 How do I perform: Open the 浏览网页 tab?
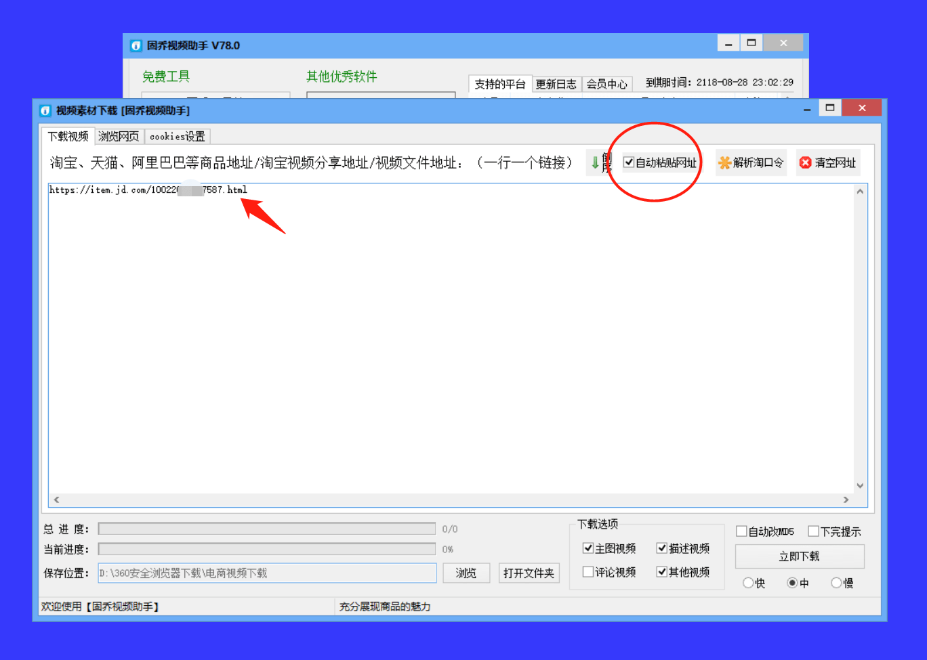point(119,137)
